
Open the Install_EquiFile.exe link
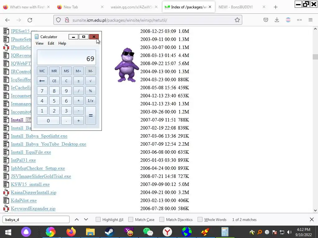pos(31,152)
